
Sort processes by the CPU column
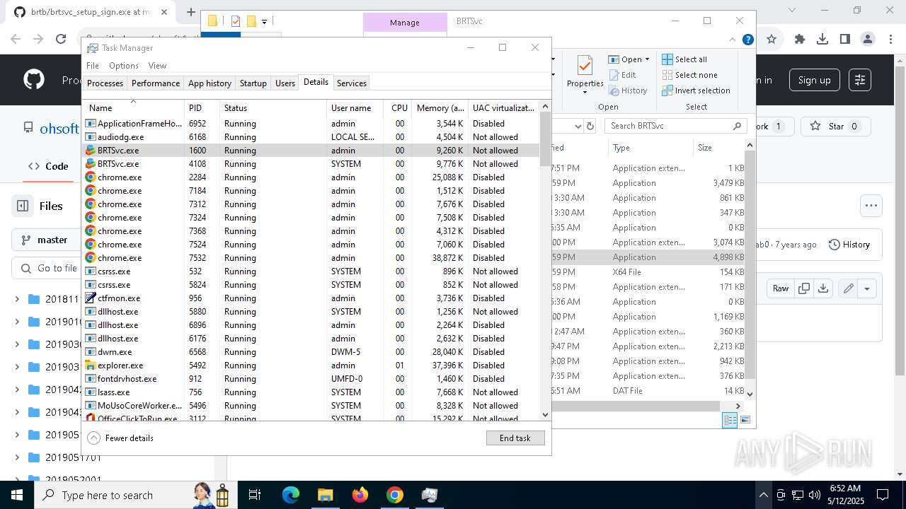[x=398, y=107]
